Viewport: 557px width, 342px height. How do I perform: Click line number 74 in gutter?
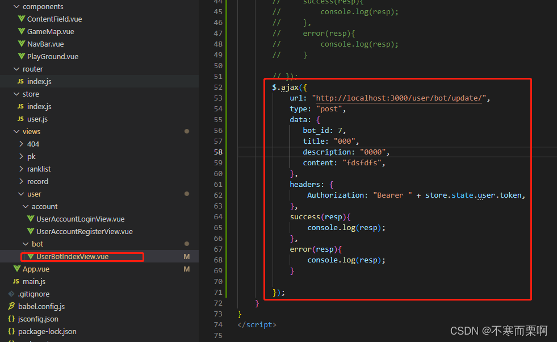click(218, 324)
